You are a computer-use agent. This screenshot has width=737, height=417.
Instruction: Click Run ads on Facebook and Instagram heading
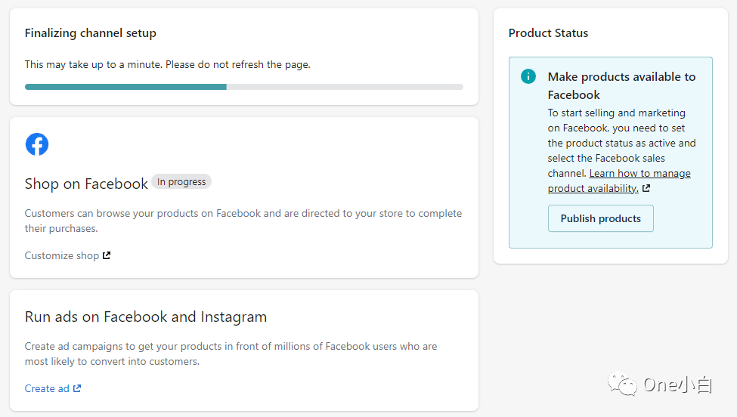tap(146, 317)
